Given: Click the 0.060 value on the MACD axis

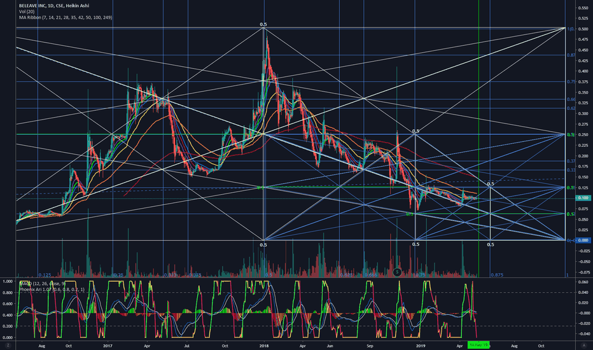Looking at the screenshot, I should click(583, 282).
